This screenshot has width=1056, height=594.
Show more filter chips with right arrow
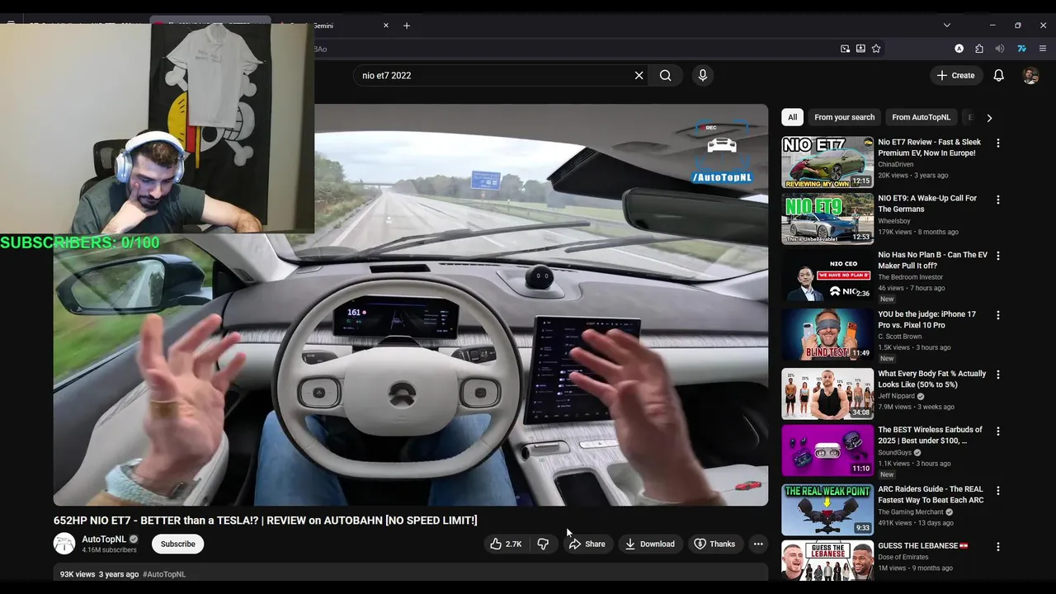coord(989,118)
